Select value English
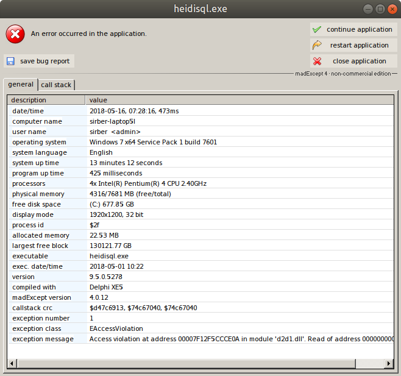 coord(101,152)
